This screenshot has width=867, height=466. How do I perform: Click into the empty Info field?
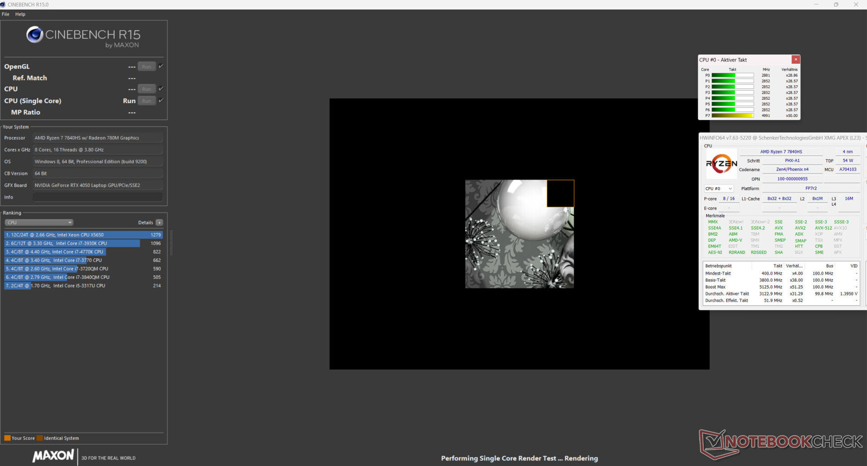[98, 197]
